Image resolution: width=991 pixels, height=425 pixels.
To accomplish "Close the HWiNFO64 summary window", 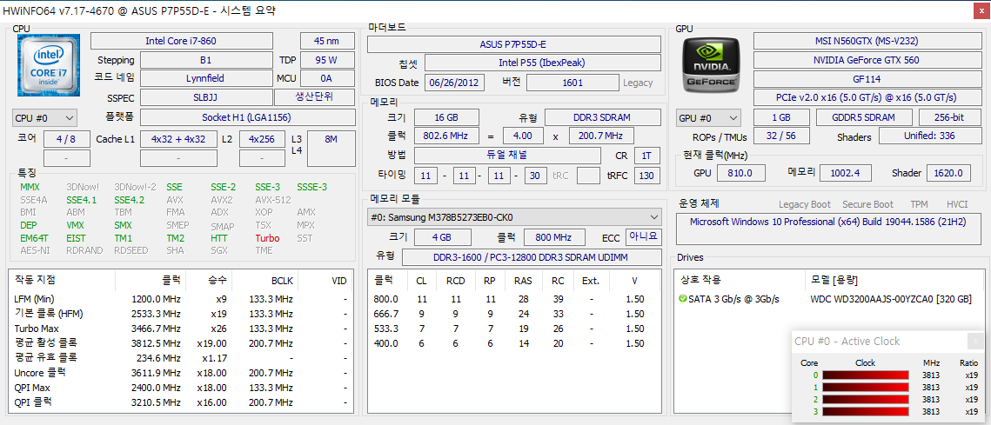I will click(x=981, y=10).
